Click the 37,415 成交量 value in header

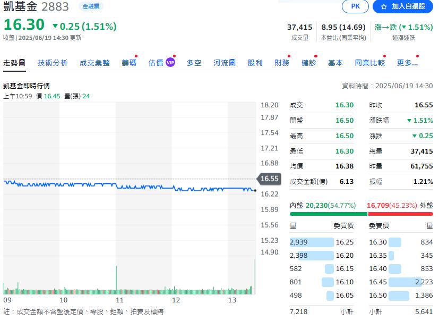(x=299, y=27)
